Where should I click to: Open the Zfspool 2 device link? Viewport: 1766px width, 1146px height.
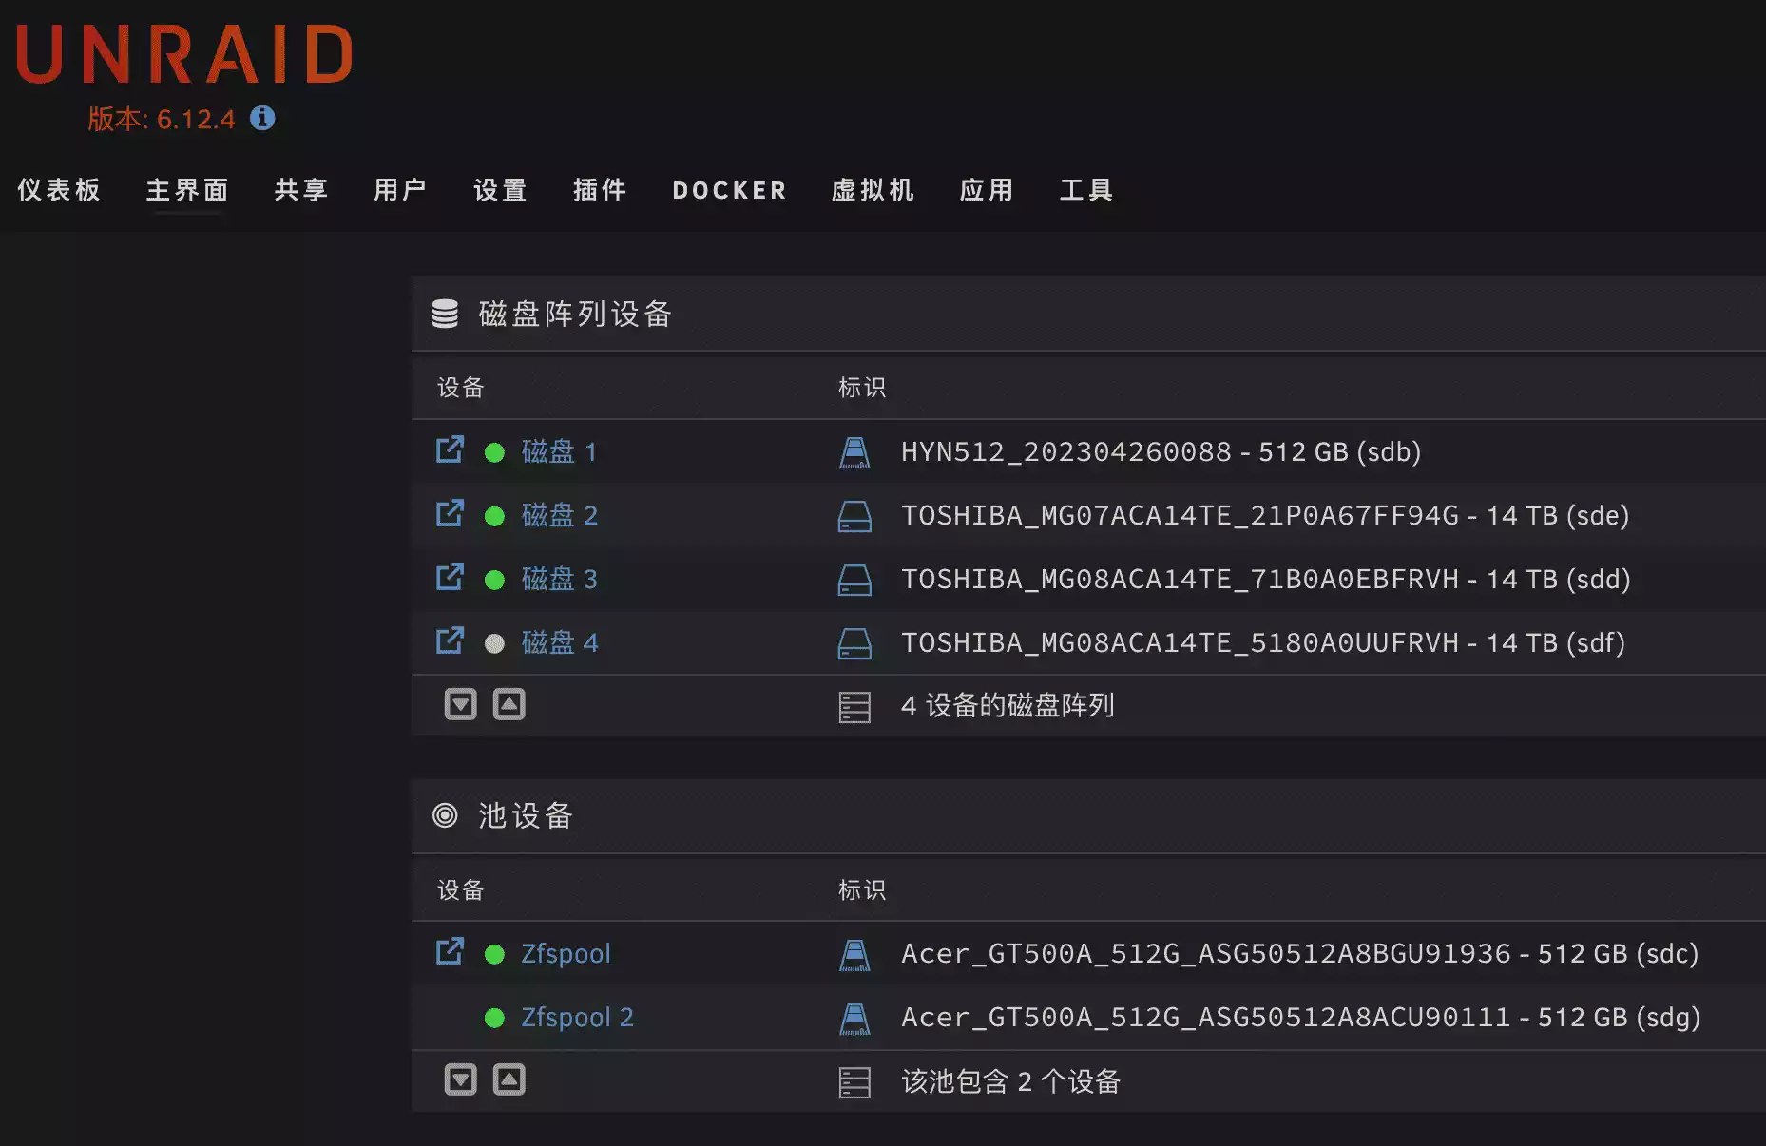[577, 1017]
